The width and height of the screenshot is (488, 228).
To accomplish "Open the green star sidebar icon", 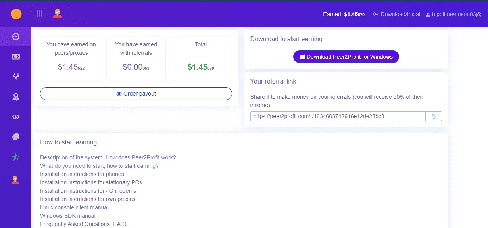I will (15, 157).
